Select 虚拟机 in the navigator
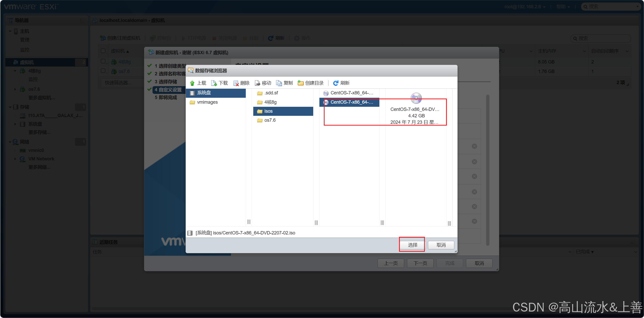644x318 pixels. pyautogui.click(x=47, y=62)
